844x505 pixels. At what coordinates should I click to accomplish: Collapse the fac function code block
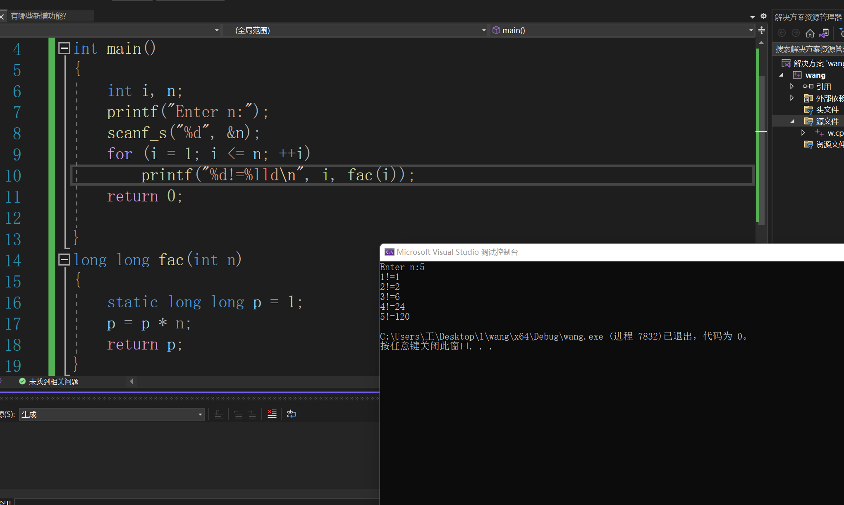point(64,260)
